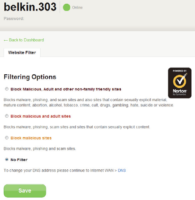Select Block malicious and adult sites radio
This screenshot has height=200, width=195.
click(7, 116)
